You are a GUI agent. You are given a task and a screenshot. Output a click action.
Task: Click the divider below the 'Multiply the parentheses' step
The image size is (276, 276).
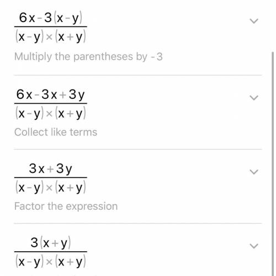tap(137, 75)
